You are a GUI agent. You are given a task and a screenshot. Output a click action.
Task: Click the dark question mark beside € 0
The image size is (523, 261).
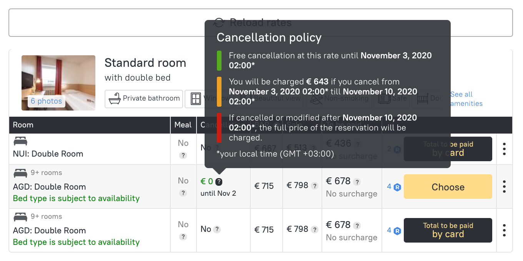point(219,182)
